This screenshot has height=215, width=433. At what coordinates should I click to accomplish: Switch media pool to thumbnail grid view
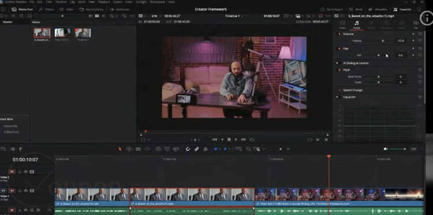click(x=97, y=16)
